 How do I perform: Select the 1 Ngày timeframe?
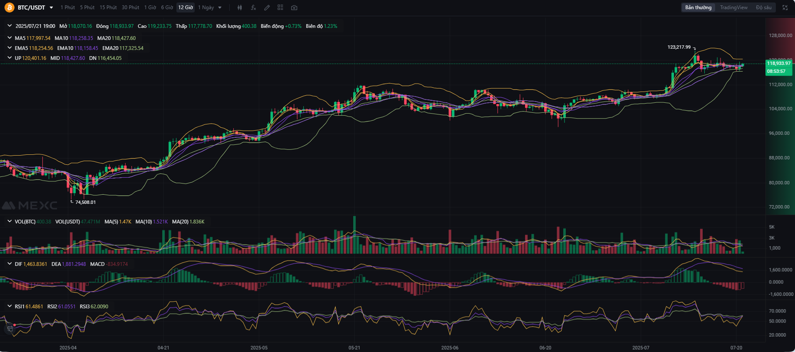point(206,7)
